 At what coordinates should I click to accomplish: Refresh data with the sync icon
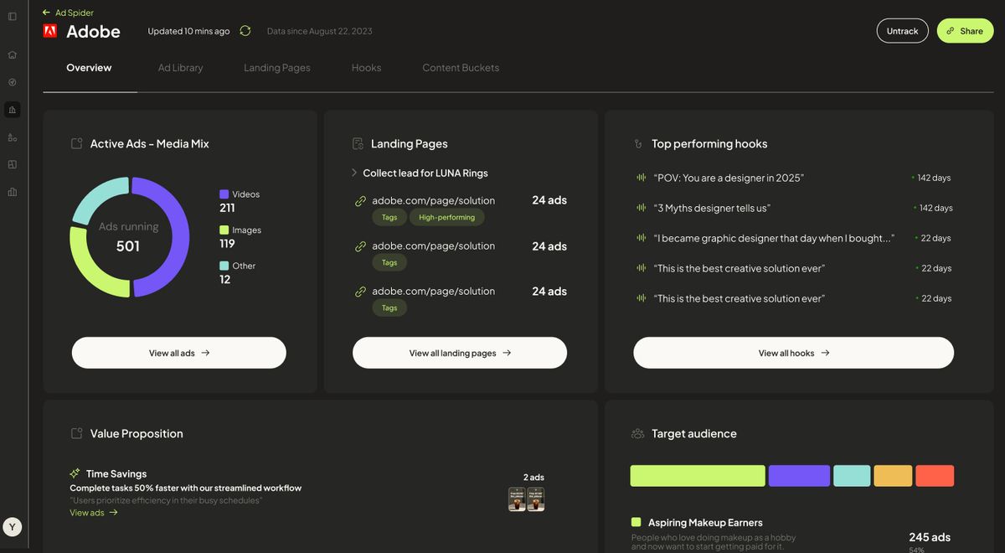245,31
